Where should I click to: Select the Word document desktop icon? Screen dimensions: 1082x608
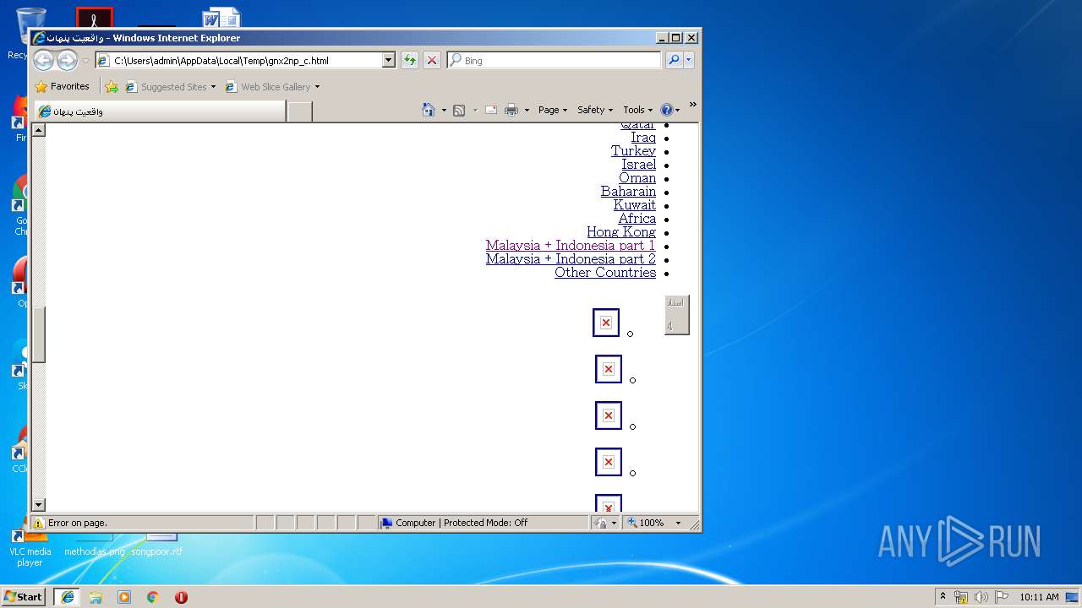point(221,19)
